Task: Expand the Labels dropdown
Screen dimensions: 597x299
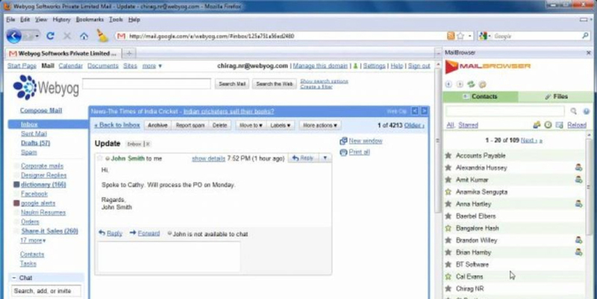Action: pyautogui.click(x=281, y=125)
